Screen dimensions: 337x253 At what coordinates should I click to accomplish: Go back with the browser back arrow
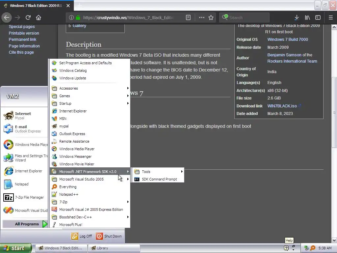tap(7, 17)
